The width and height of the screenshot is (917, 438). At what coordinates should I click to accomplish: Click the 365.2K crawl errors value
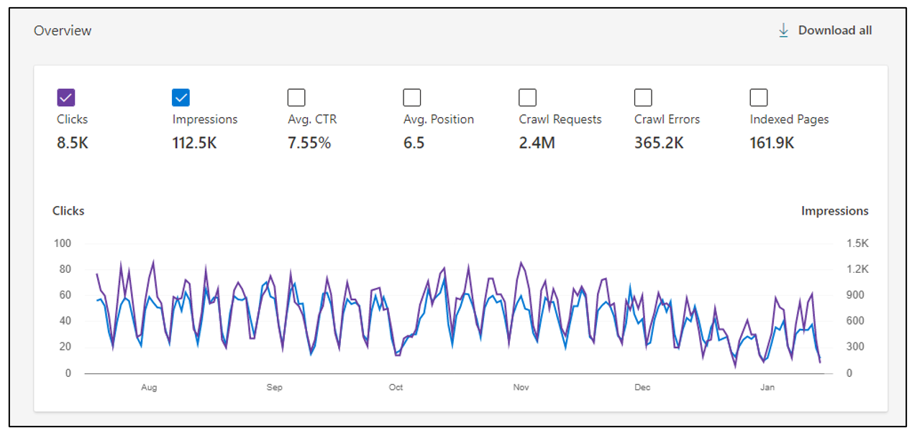click(659, 143)
